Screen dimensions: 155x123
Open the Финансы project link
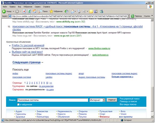click(x=105, y=117)
